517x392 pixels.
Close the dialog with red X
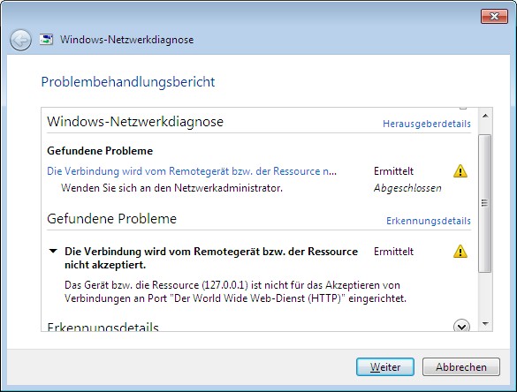point(494,17)
